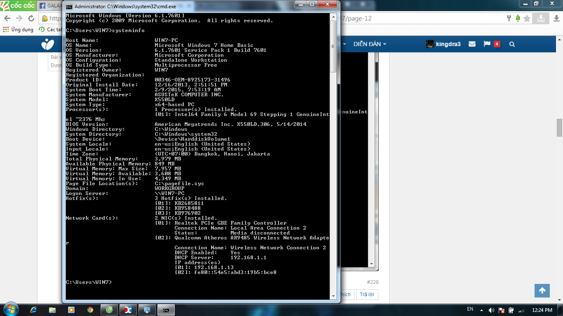The width and height of the screenshot is (563, 316).
Task: Click the 'WORKGROUP' domain value
Action: pyautogui.click(x=169, y=188)
